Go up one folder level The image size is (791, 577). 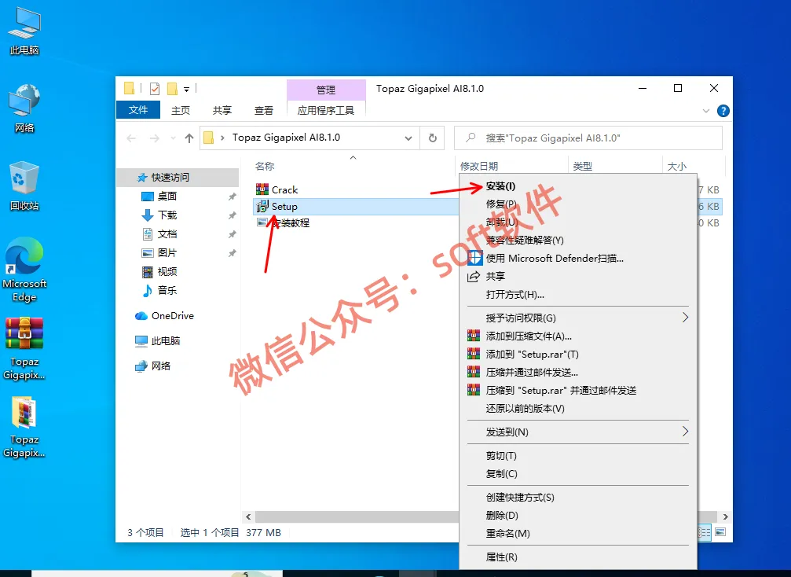point(189,138)
